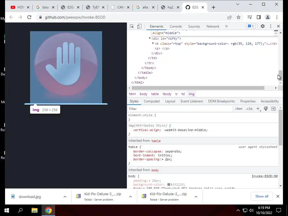Screen dimensions: 288x216
Task: Focus the styles Filter input field
Action: click(180, 109)
